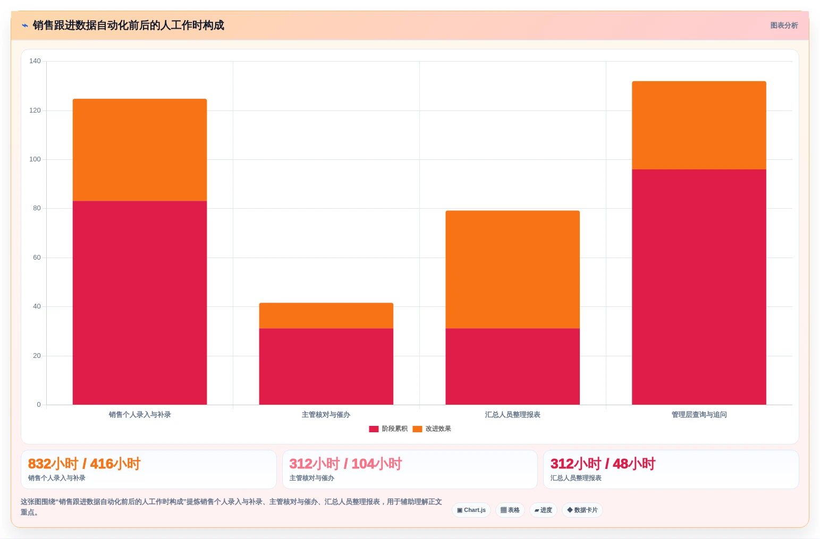Toggle the 改进效果 legend orange swatch

(417, 429)
